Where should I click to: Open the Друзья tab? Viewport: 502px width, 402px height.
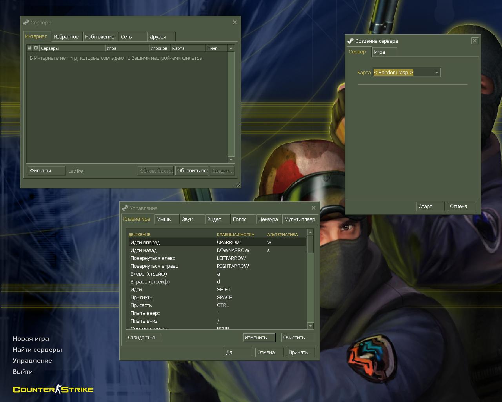coord(161,37)
